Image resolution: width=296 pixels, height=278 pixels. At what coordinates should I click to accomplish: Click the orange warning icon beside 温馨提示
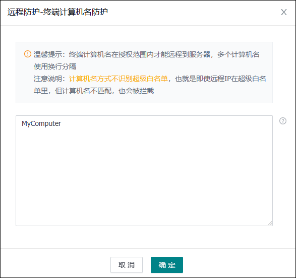click(28, 54)
